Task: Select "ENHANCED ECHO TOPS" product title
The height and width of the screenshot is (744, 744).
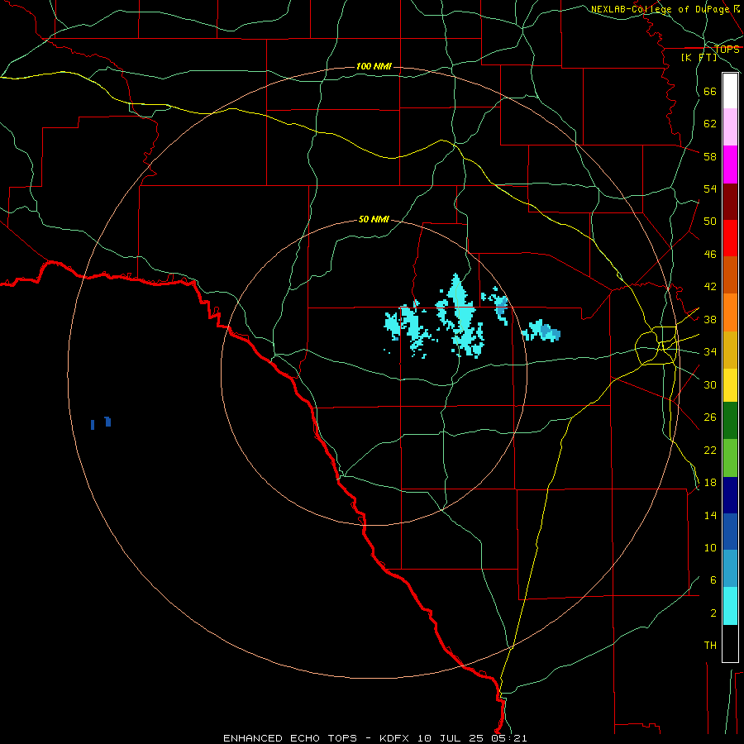Action: (290, 738)
